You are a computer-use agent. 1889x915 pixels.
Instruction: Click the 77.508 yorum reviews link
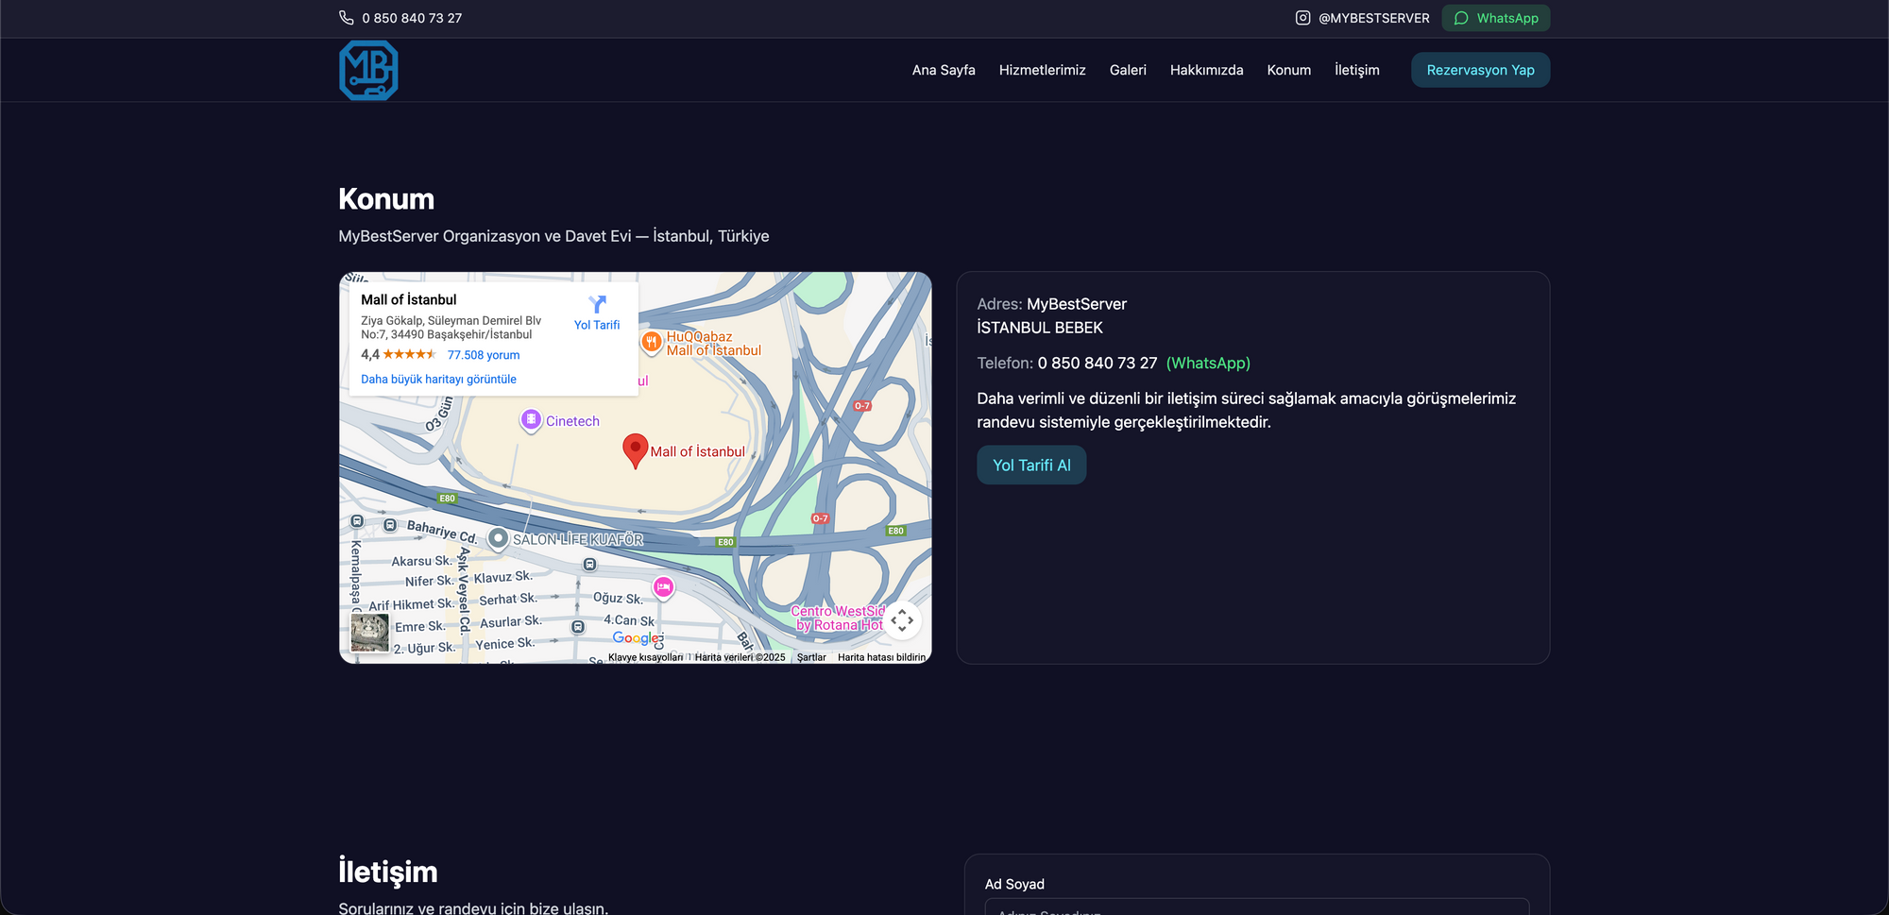tap(483, 355)
